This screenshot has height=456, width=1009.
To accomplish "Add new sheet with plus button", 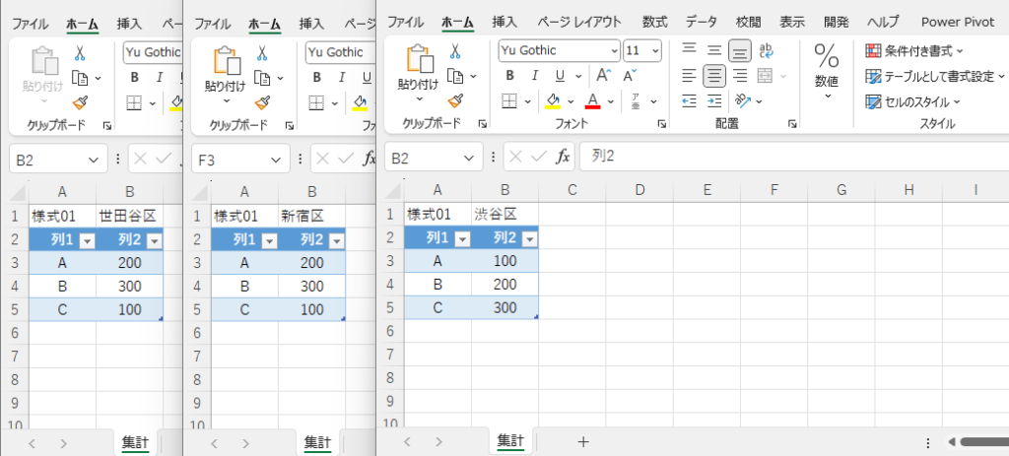I will click(x=582, y=442).
